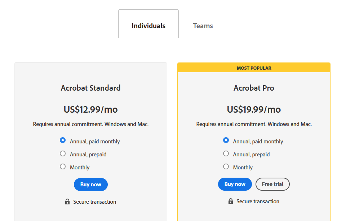The width and height of the screenshot is (346, 221).
Task: Select Monthly plan for Acrobat Pro
Action: click(226, 166)
